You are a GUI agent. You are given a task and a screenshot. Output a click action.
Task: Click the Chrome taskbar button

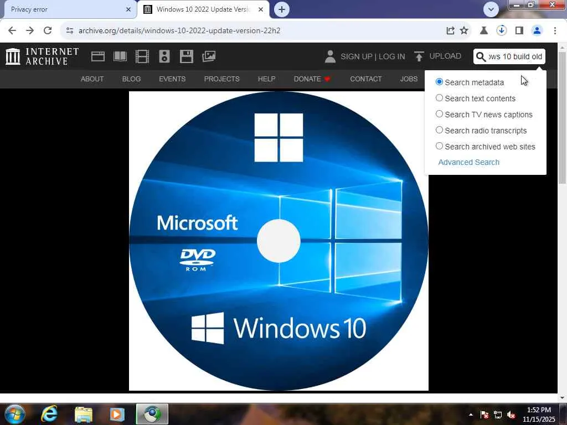tap(152, 414)
